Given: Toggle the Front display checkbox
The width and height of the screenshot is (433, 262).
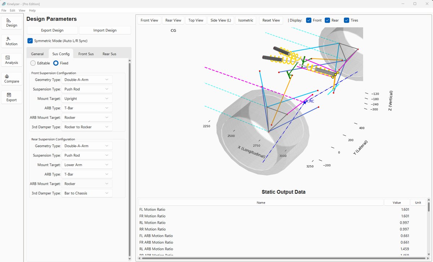Looking at the screenshot, I should pos(309,20).
